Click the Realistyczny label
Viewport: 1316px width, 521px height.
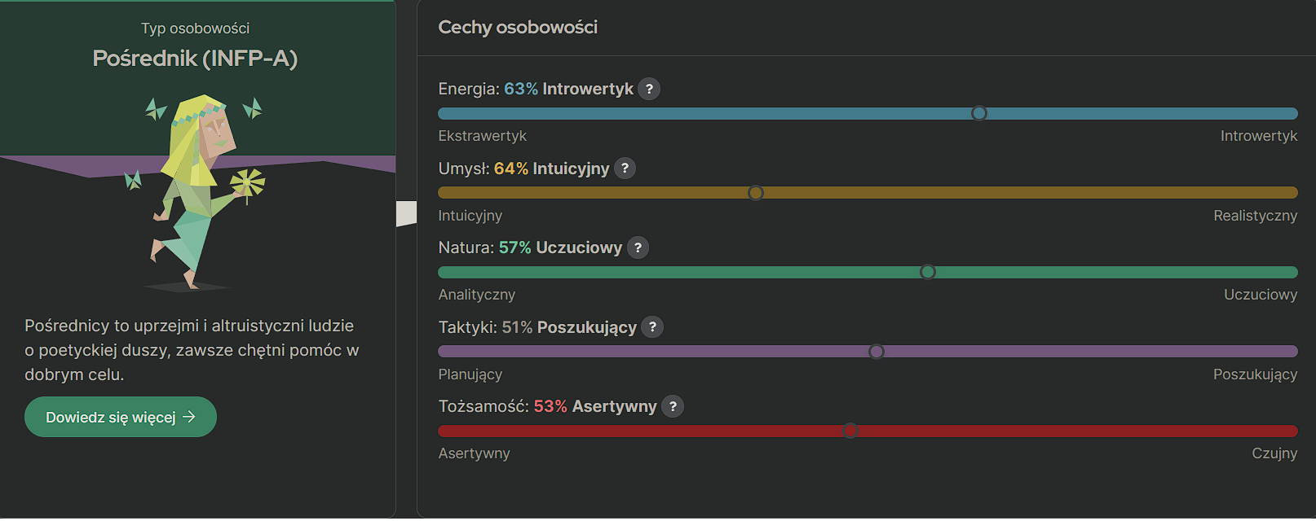(x=1255, y=216)
